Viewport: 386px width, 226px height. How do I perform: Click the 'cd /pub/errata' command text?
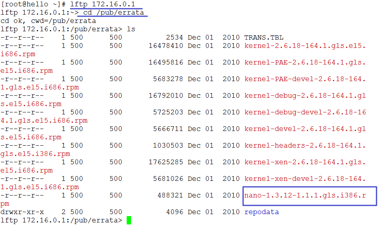[x=114, y=13]
